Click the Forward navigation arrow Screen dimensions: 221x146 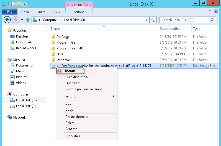coord(16,20)
